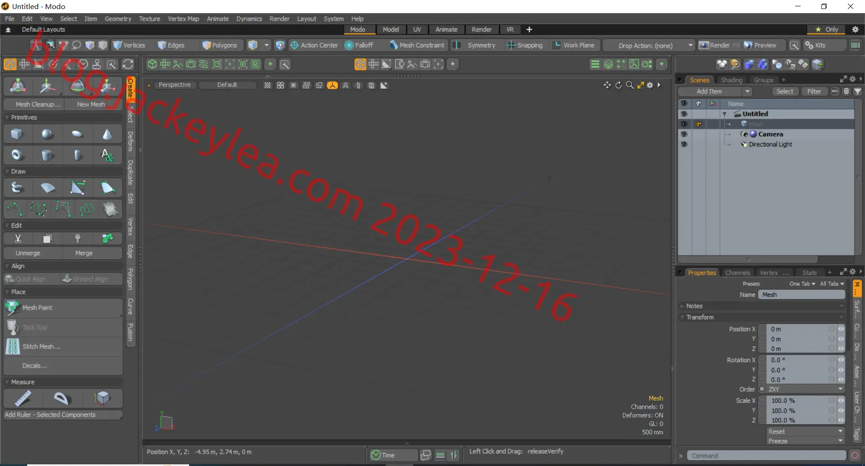
Task: Toggle Camera item visibility eye
Action: pyautogui.click(x=684, y=134)
